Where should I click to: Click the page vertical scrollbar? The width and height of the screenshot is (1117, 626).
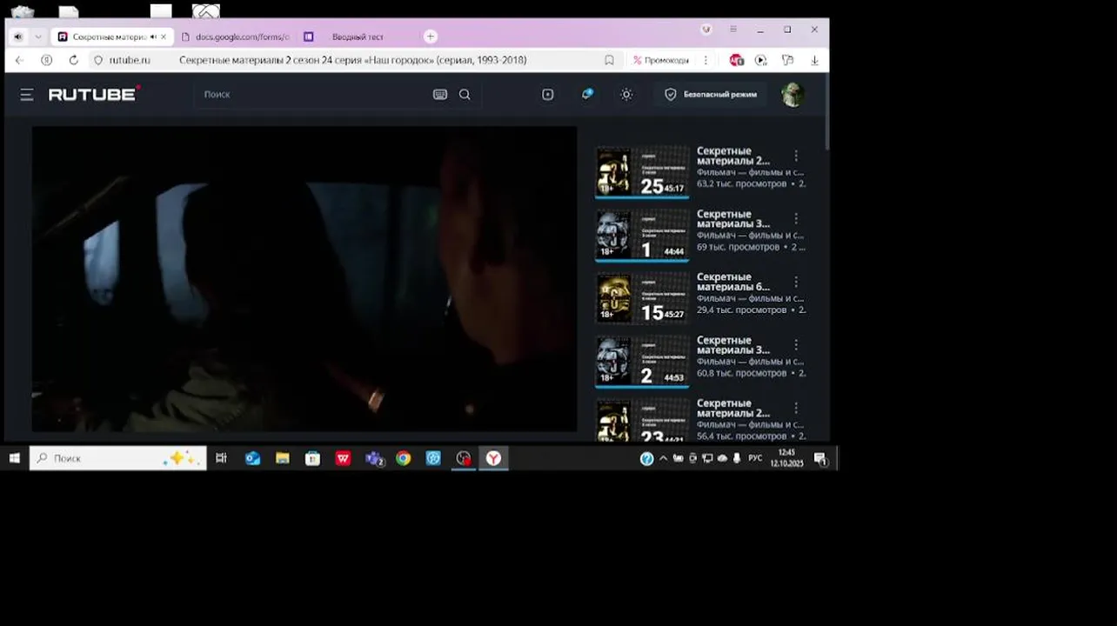(826, 113)
